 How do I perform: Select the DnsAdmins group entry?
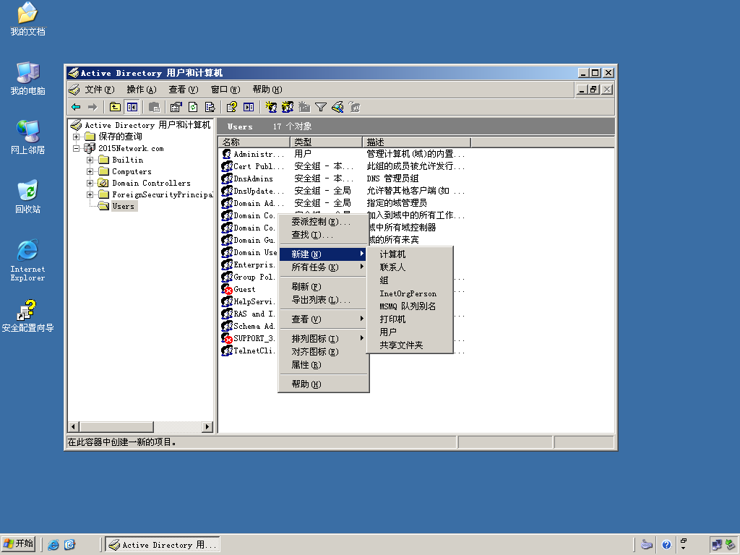click(247, 178)
